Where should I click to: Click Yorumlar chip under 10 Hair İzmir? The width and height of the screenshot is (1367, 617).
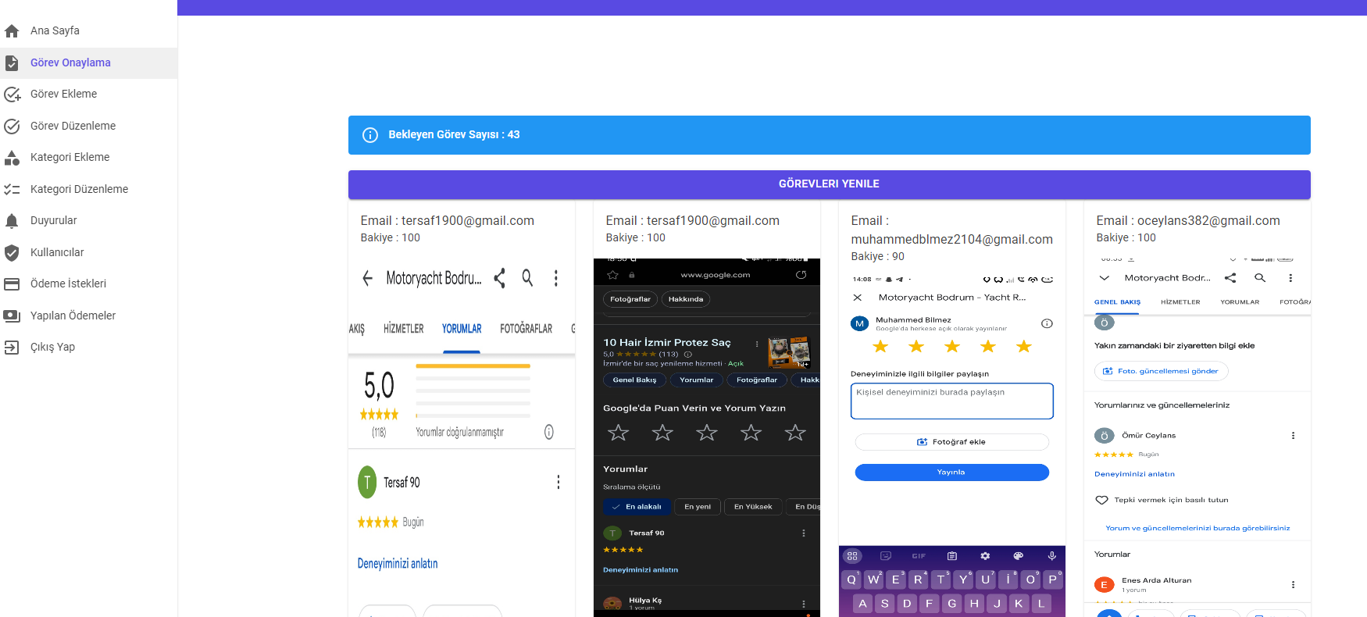[x=697, y=380]
